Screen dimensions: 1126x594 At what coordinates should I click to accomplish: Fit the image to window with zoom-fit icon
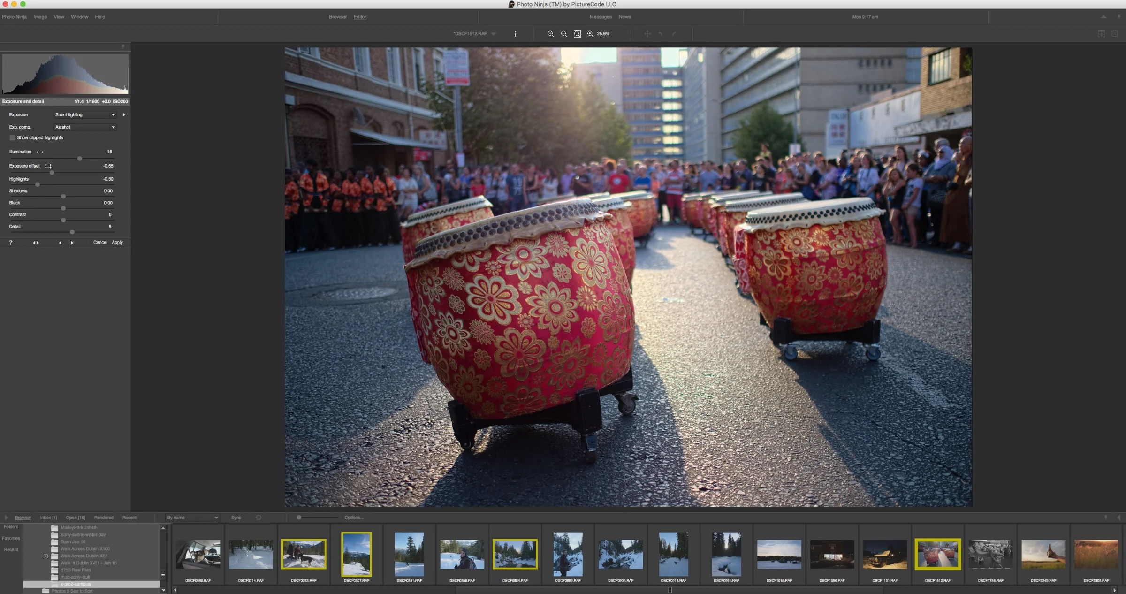tap(577, 34)
